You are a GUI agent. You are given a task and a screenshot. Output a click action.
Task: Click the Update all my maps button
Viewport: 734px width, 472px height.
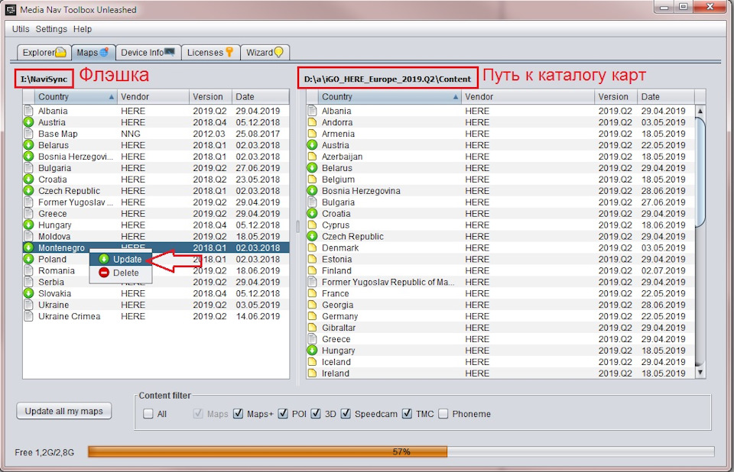click(x=64, y=411)
